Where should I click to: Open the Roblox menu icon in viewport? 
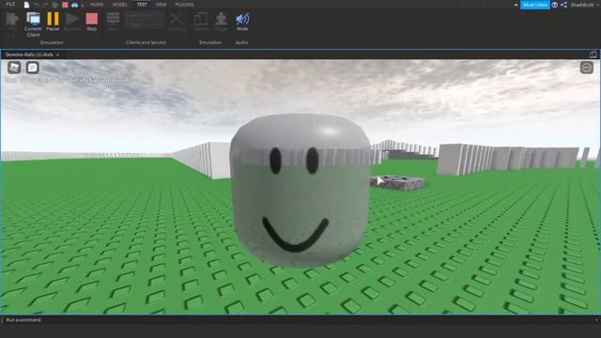[x=14, y=68]
